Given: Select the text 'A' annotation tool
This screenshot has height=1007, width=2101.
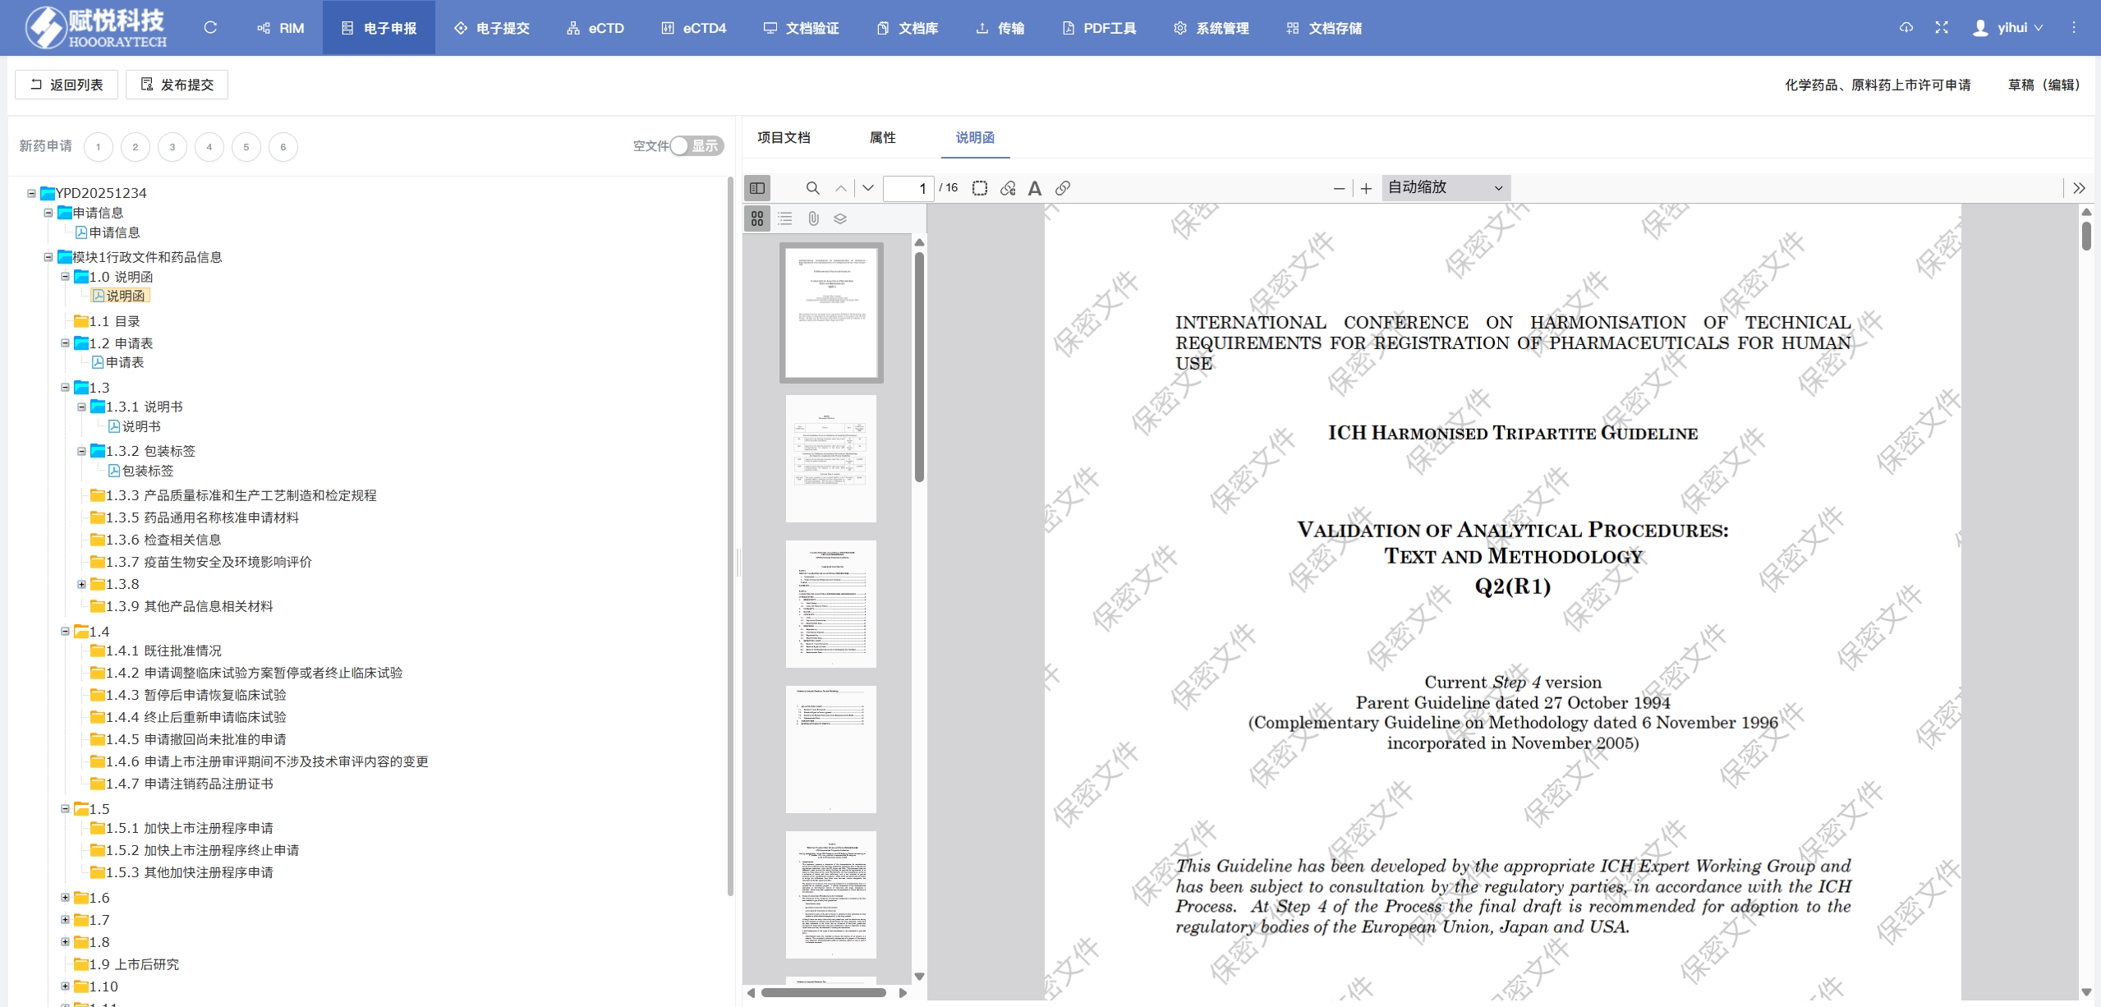Looking at the screenshot, I should point(1035,188).
